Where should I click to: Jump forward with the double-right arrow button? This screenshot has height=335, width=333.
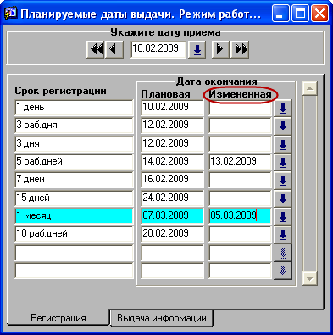click(x=240, y=50)
